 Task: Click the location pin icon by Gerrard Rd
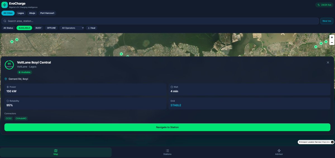pos(6,79)
